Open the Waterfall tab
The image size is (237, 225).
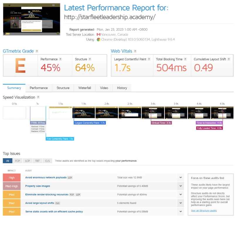85,88
